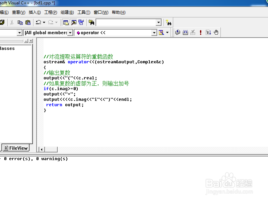Open the WizardBar Actions dropdown arrow
Viewport: 268px width, 201px height.
pyautogui.click(x=167, y=32)
